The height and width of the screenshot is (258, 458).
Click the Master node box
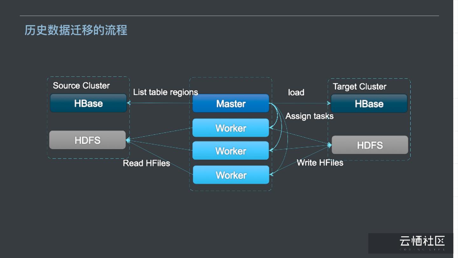coord(231,104)
